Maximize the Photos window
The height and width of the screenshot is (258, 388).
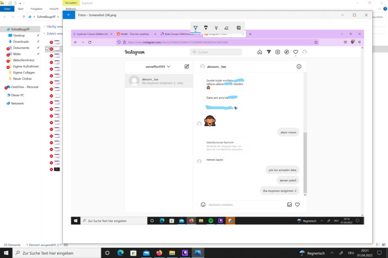[354, 15]
